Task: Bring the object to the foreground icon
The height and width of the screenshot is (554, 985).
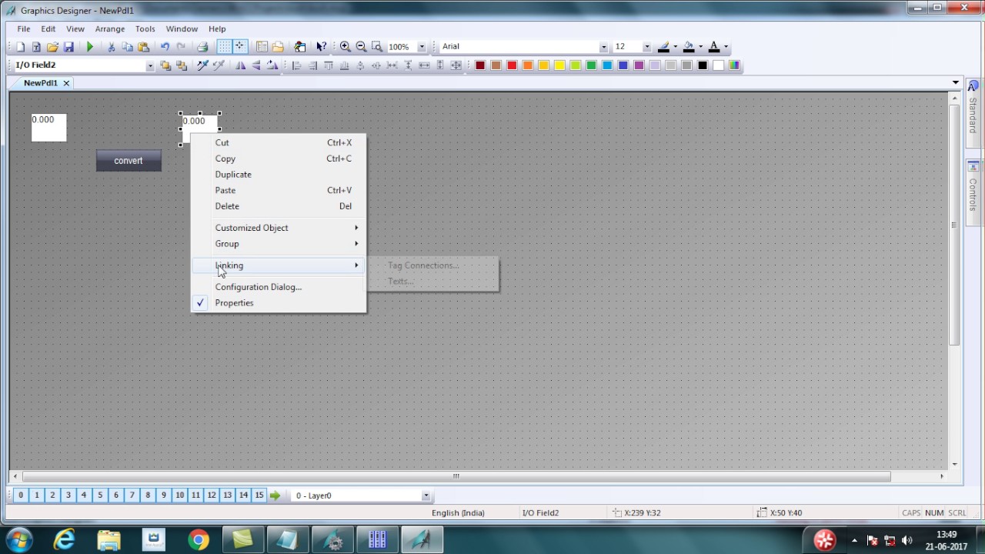Action: (165, 65)
